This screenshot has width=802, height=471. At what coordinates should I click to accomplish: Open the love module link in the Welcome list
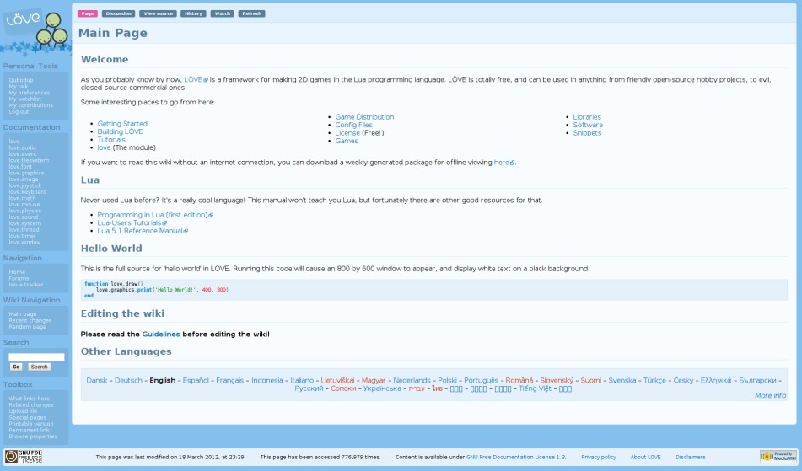click(x=104, y=147)
